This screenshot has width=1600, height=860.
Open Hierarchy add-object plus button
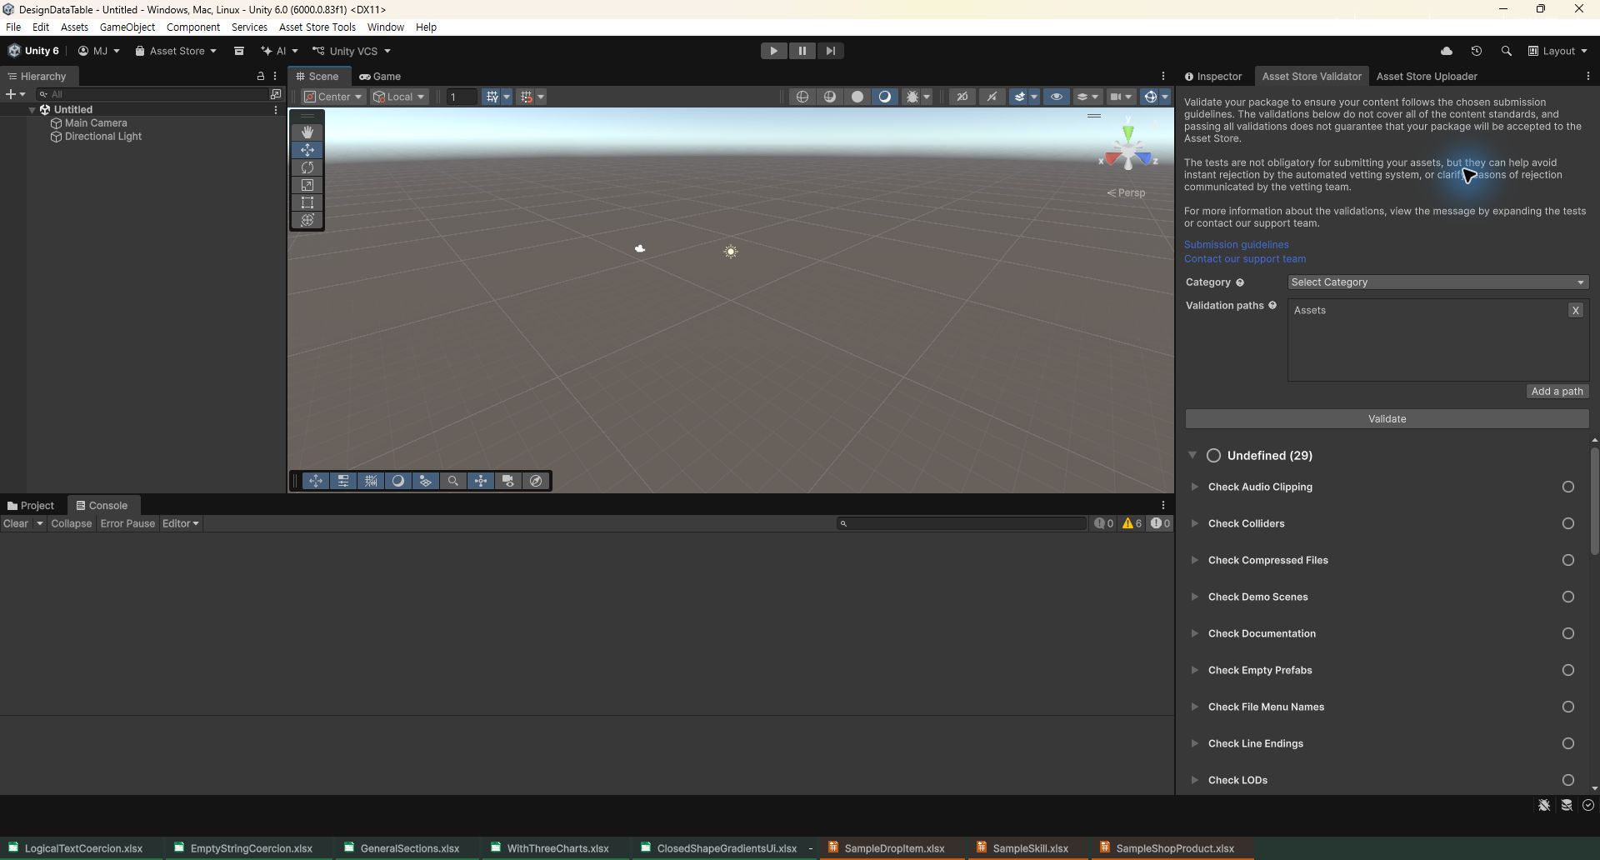coord(15,94)
